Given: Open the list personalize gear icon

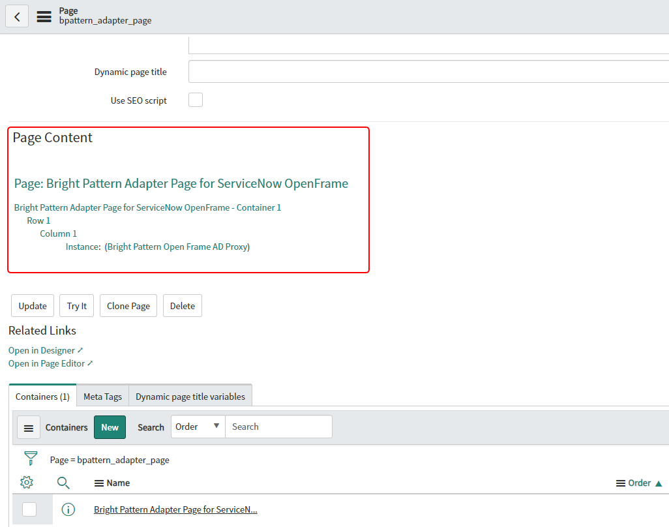Looking at the screenshot, I should click(x=27, y=482).
